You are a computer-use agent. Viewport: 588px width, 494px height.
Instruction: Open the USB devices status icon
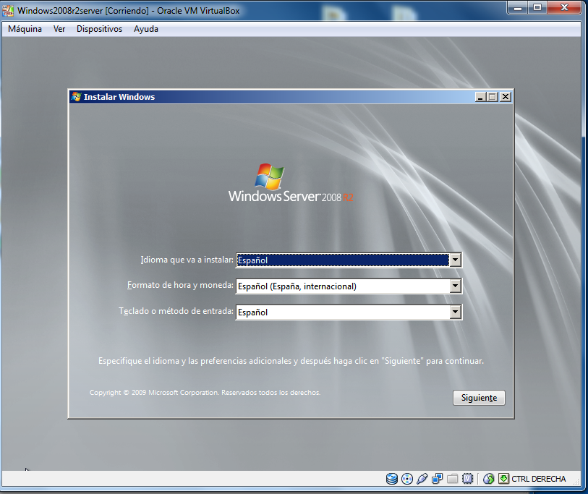[423, 479]
